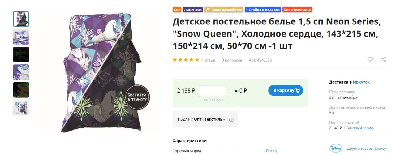Click the «Хит» orange badge

click(x=177, y=10)
